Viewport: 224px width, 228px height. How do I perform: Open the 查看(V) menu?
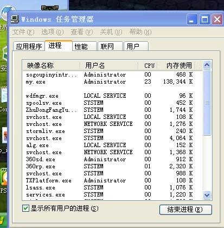tap(82, 32)
